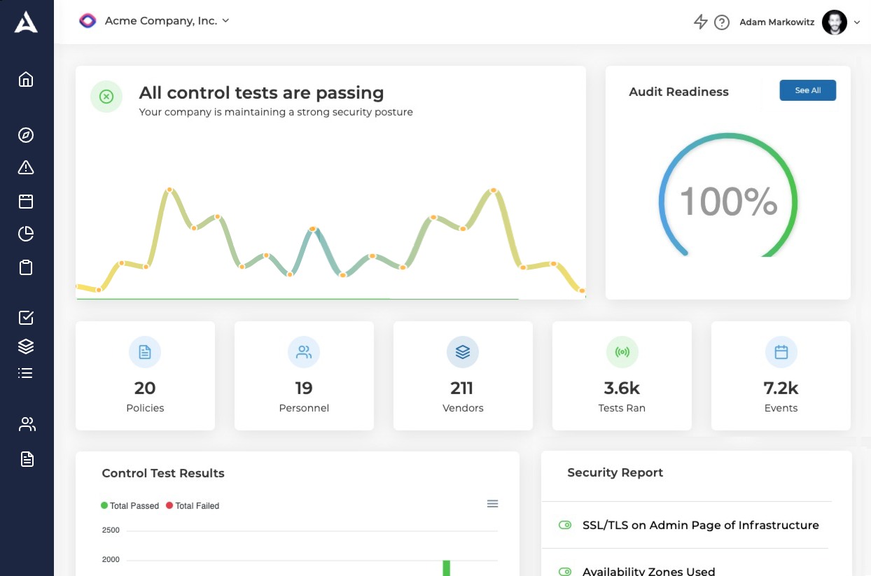Open the 20 Policies summary card
The height and width of the screenshot is (576, 871).
pyautogui.click(x=145, y=376)
